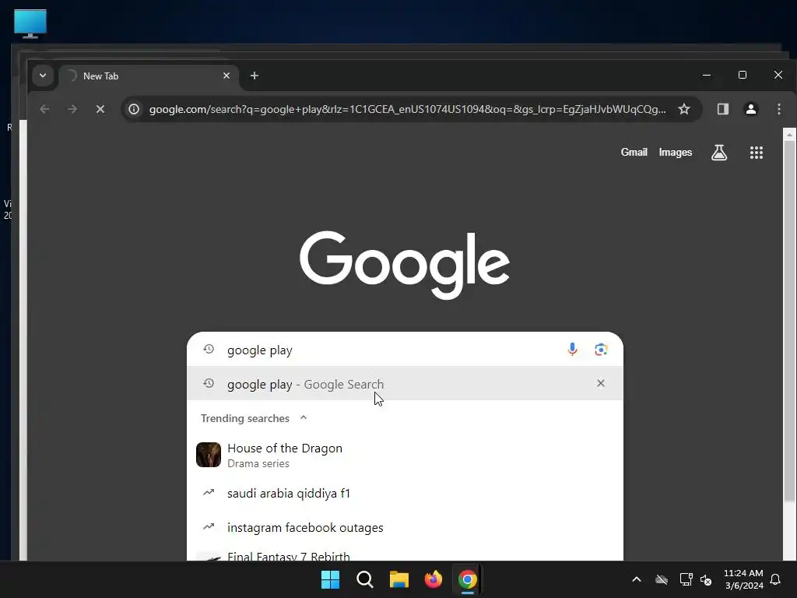Image resolution: width=797 pixels, height=598 pixels.
Task: View site information icon in address bar
Action: coord(134,109)
